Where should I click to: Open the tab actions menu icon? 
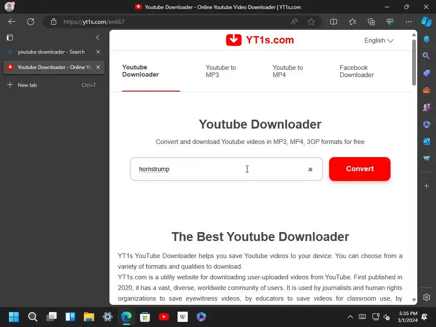[x=10, y=37]
